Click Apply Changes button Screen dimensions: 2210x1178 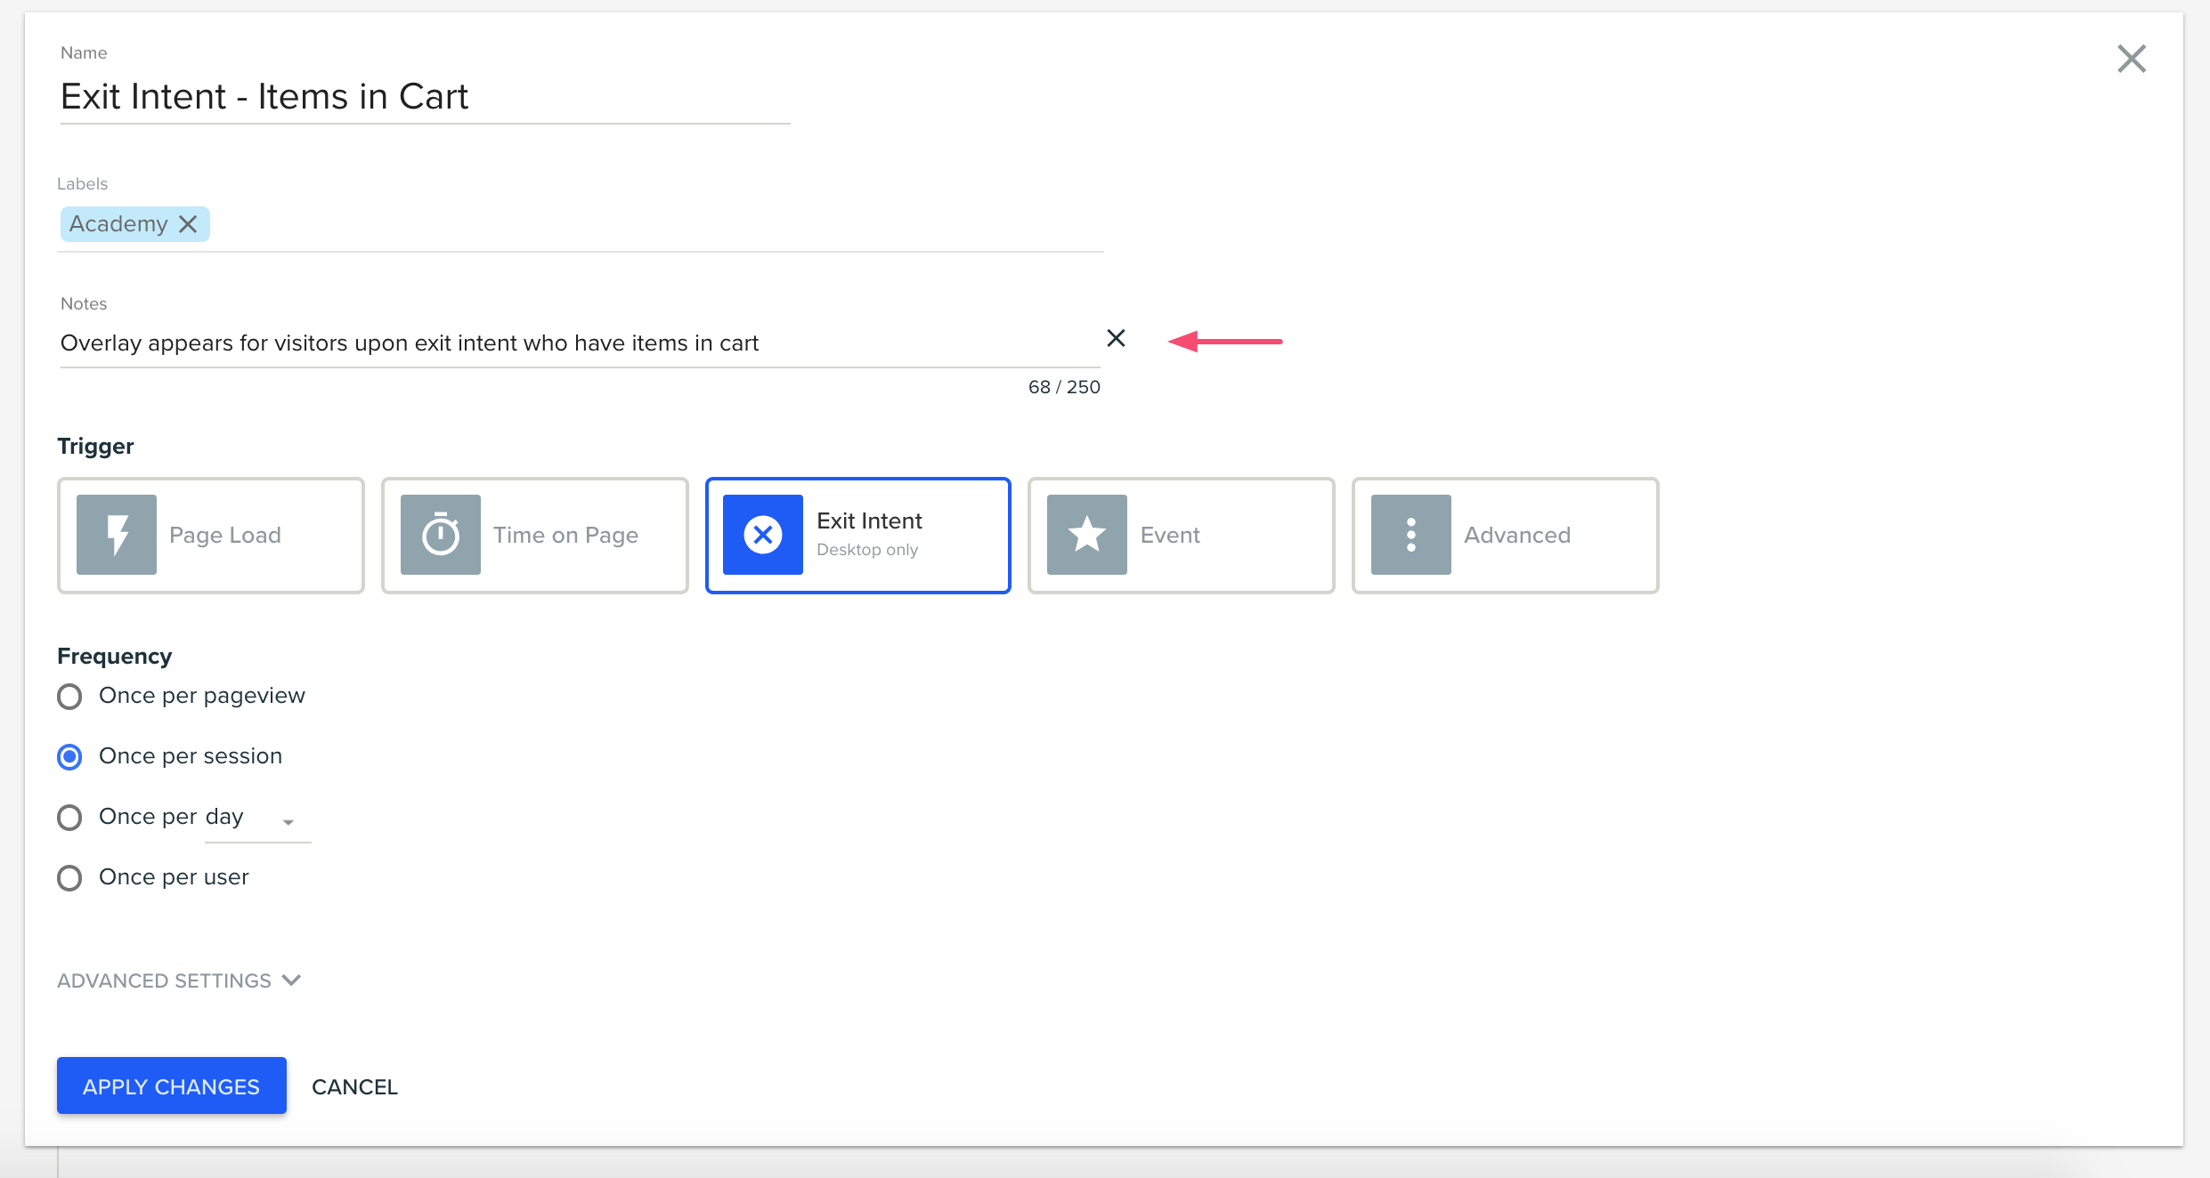coord(172,1085)
